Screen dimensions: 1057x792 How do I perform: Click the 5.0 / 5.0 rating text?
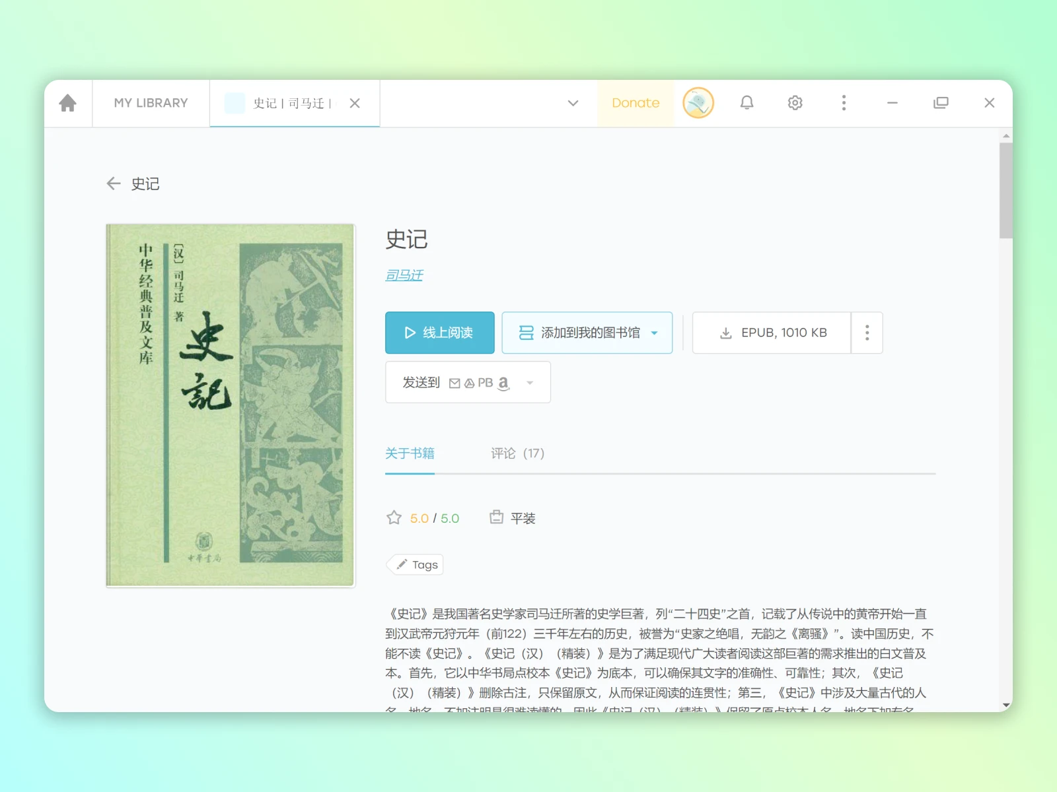coord(435,519)
